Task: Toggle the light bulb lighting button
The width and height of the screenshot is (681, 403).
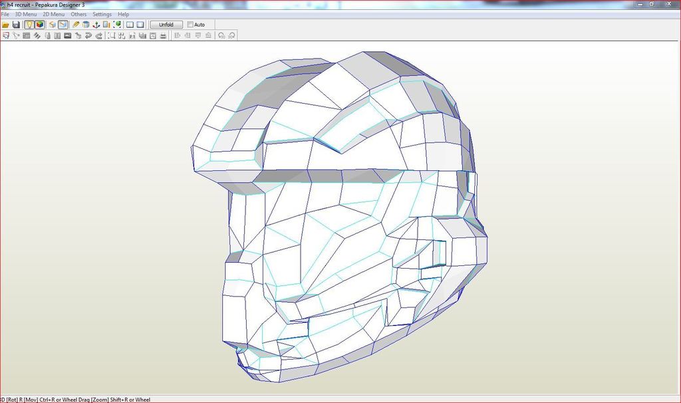Action: tap(29, 25)
